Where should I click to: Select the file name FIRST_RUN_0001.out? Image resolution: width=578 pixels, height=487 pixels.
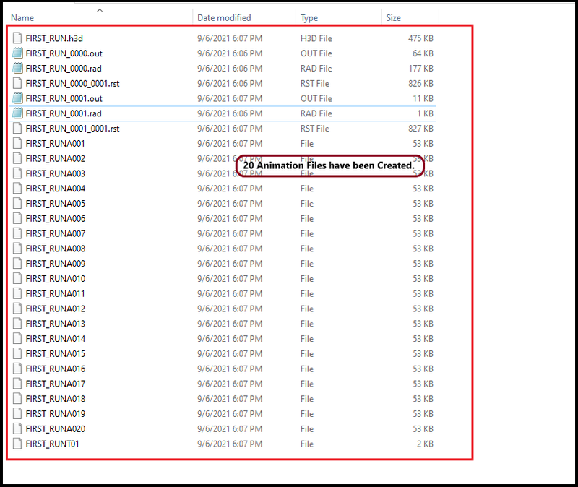tap(64, 98)
